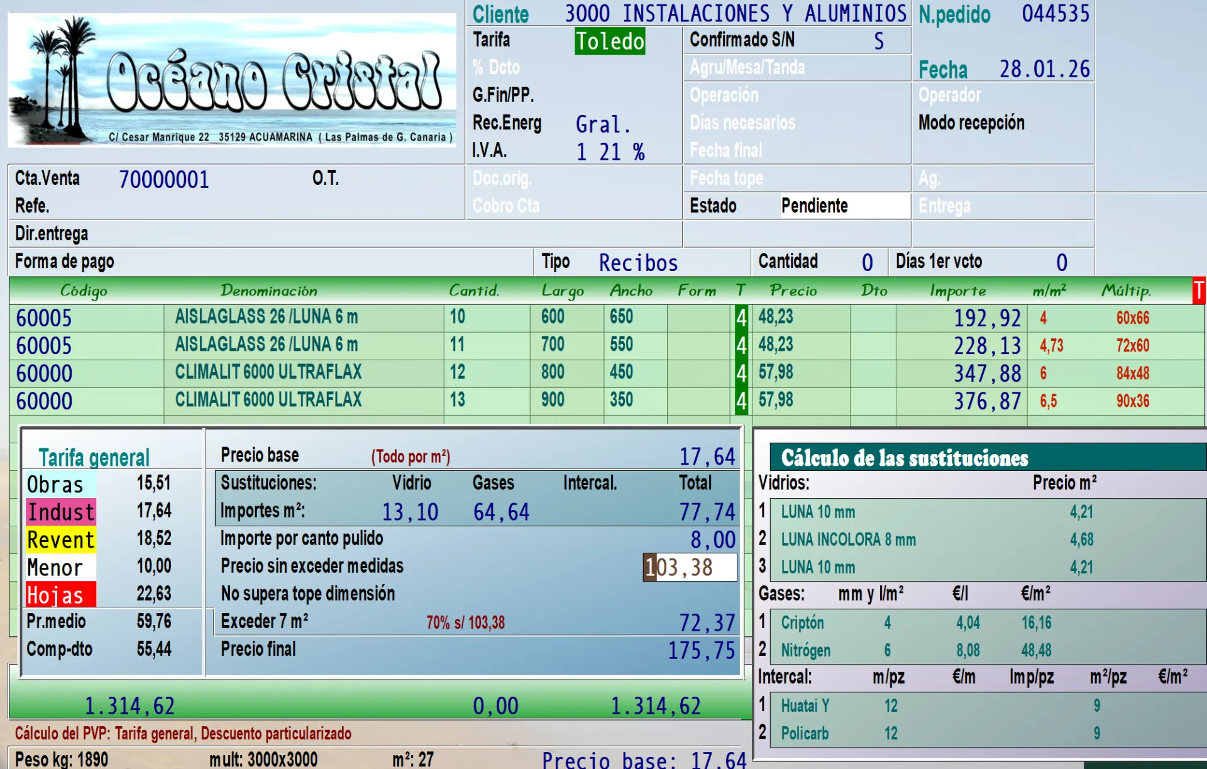Click the pink Indust tariff label

click(60, 512)
